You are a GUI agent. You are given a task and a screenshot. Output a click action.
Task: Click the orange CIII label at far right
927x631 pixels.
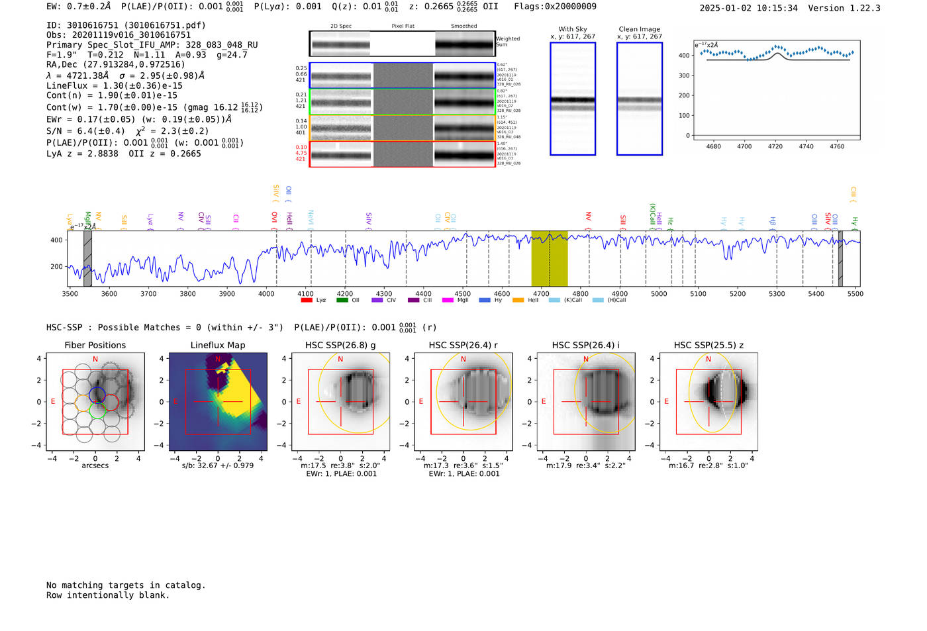(x=853, y=194)
